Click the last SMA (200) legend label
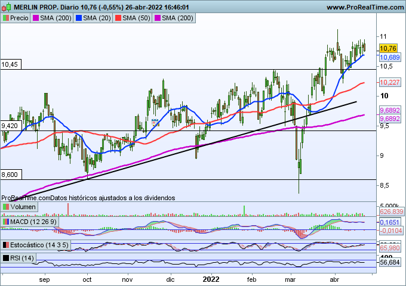Screen dimensions: 406x286 tap(177, 18)
